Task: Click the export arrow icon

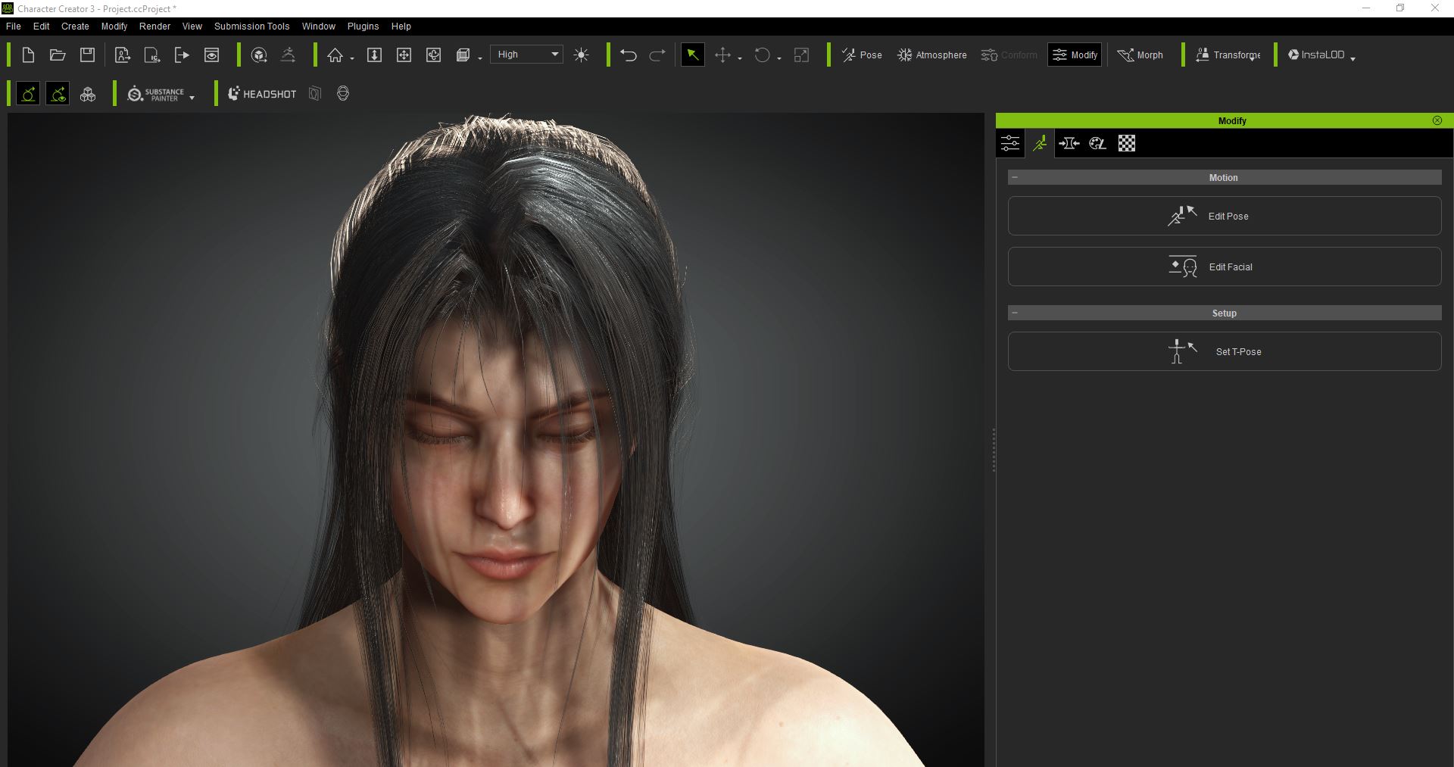Action: 182,55
